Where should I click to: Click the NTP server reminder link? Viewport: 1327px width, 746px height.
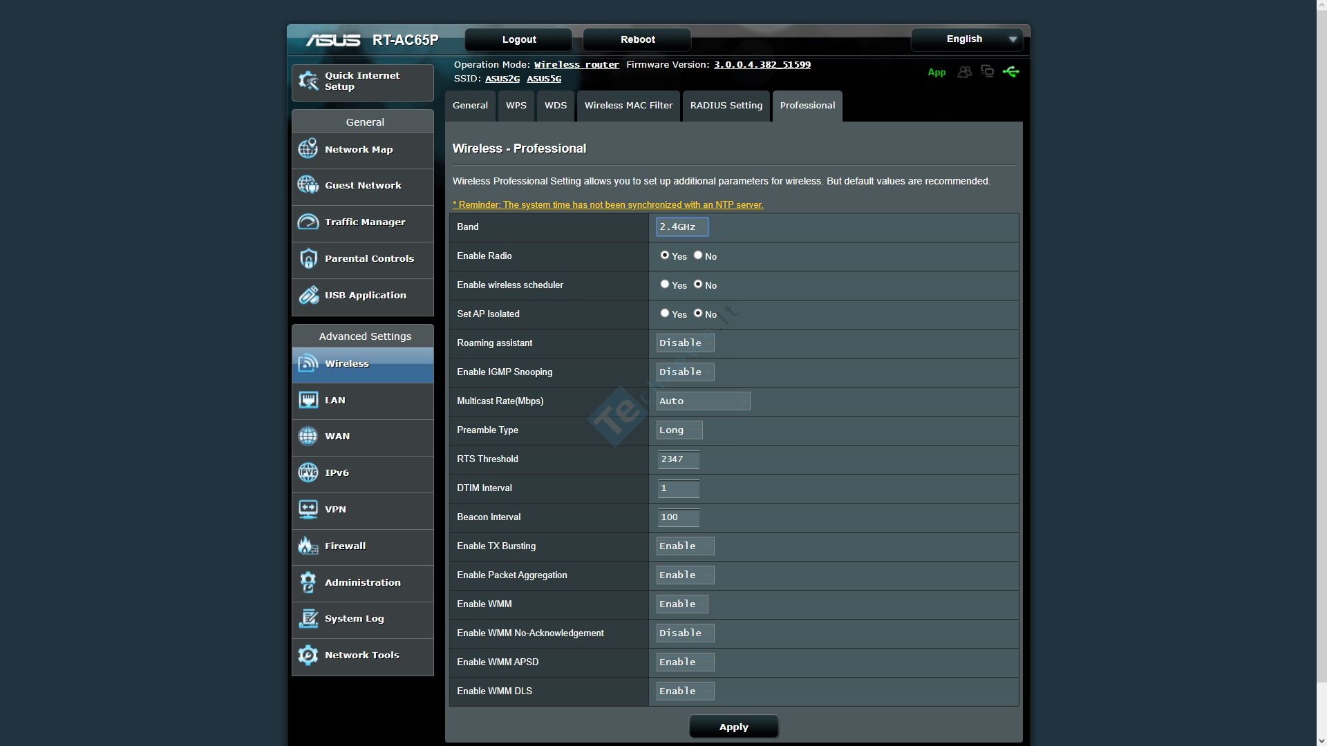[x=608, y=204]
